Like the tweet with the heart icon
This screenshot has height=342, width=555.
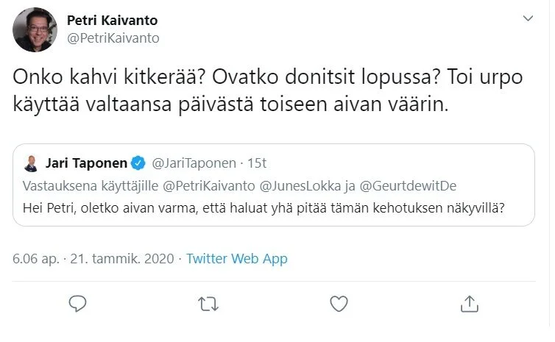(339, 303)
